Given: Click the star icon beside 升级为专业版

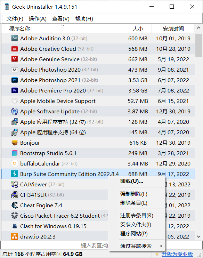Looking at the screenshot, I should 157,254.
